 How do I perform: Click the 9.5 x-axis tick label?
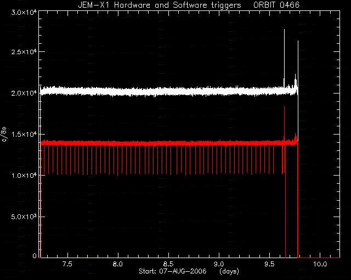[x=269, y=264]
